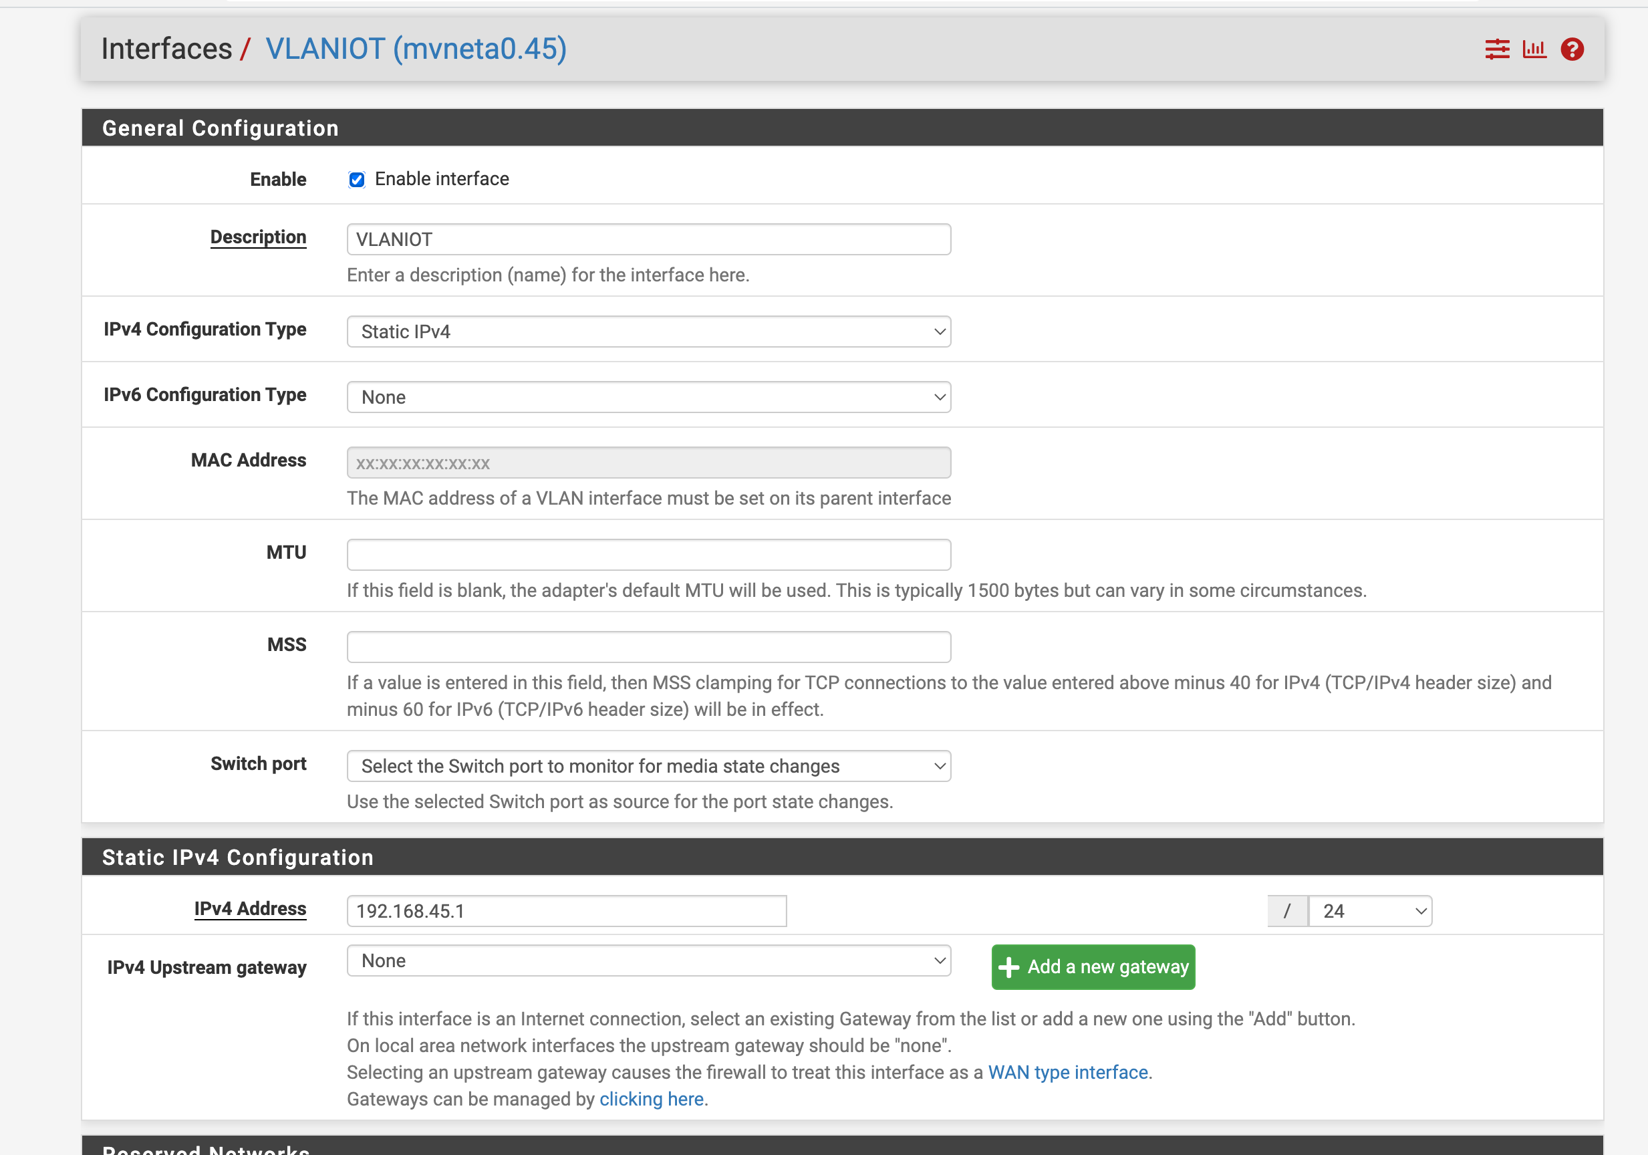Click the underlined Description label
Screen dimensions: 1648x1155
(258, 237)
